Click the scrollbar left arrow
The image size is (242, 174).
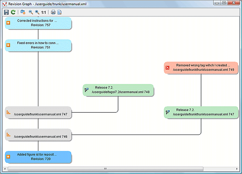coord(5,168)
